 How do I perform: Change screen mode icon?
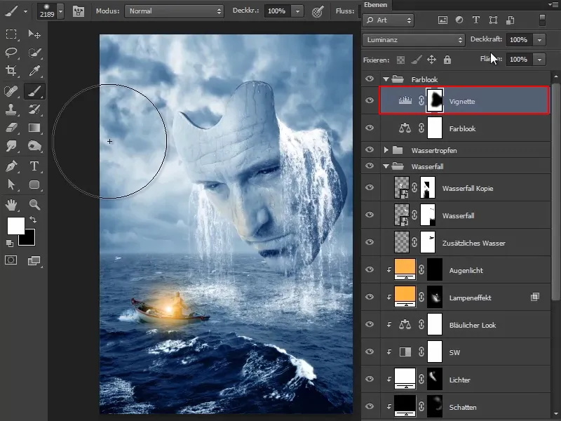34,260
